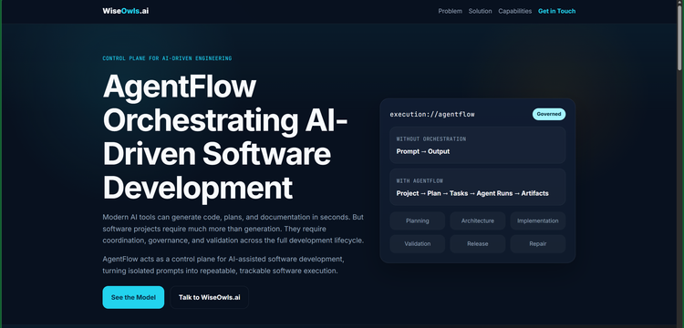Click the Project → Plan → Tasks flow text
The image size is (684, 328).
tap(472, 193)
